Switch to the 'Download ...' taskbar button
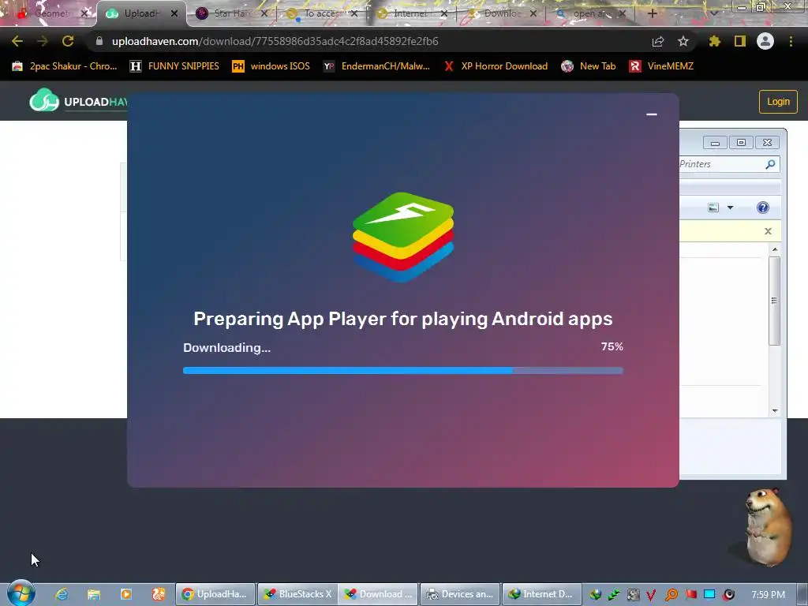The height and width of the screenshot is (606, 808). click(379, 594)
